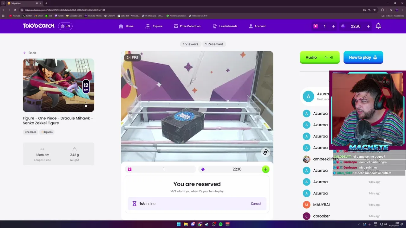Add tickets with plus next to 1
This screenshot has height=228, width=406.
click(333, 26)
